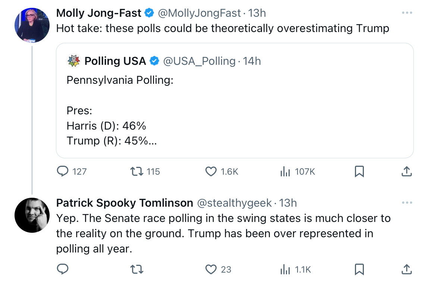The height and width of the screenshot is (286, 428).
Task: Bookmark Molly Jong-Fast's tweet
Action: click(359, 172)
